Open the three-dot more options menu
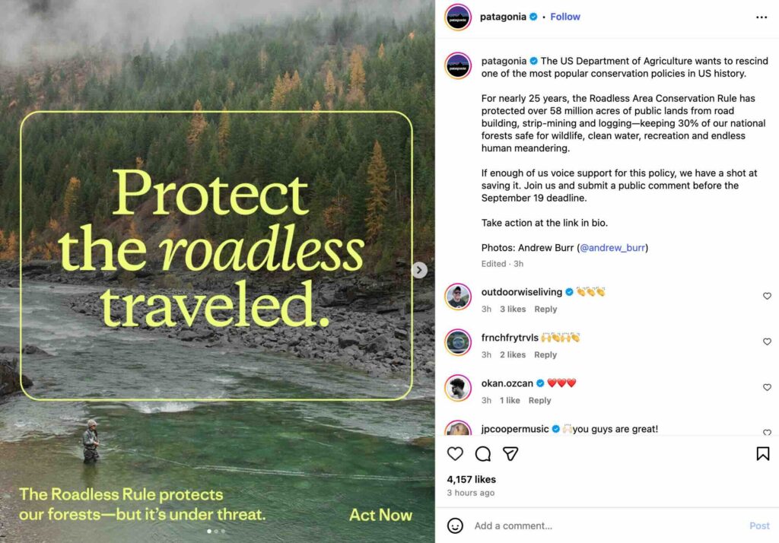 pyautogui.click(x=762, y=17)
